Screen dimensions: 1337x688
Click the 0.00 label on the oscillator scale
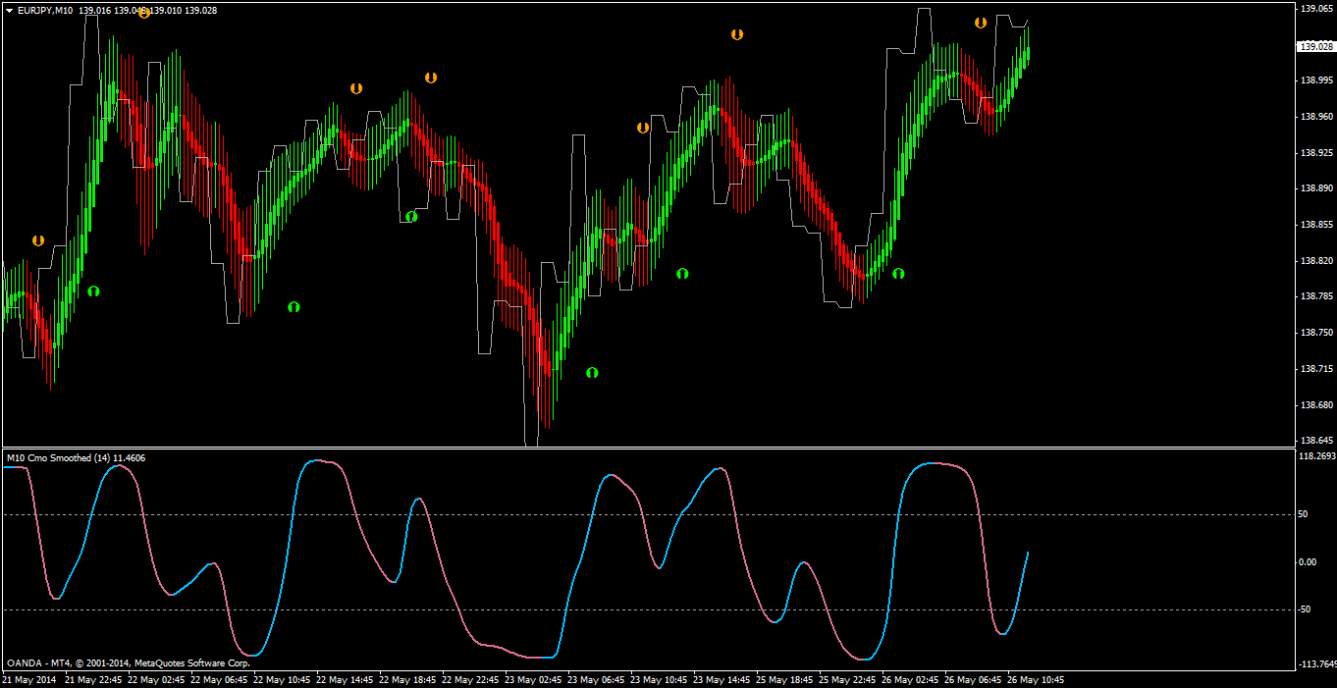1308,562
